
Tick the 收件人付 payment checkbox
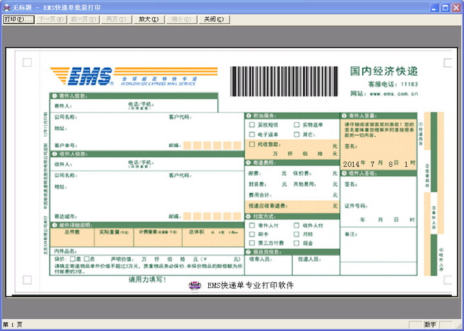(x=296, y=225)
